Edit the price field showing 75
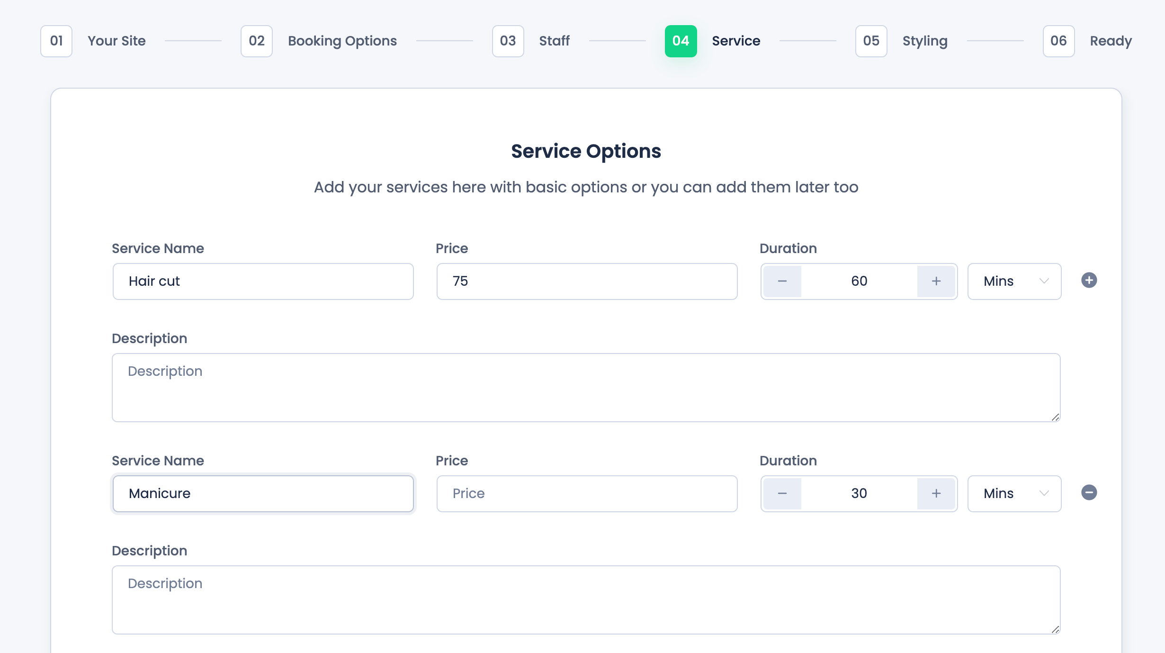This screenshot has height=653, width=1165. point(587,281)
